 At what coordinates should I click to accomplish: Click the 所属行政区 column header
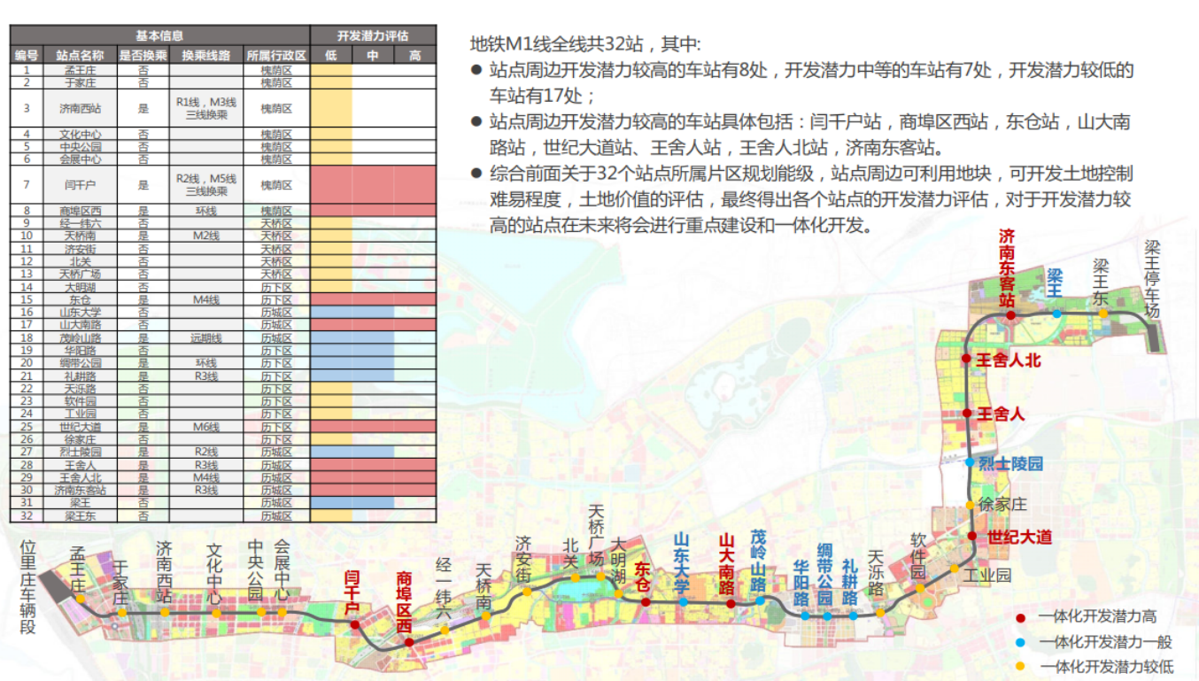tap(276, 55)
